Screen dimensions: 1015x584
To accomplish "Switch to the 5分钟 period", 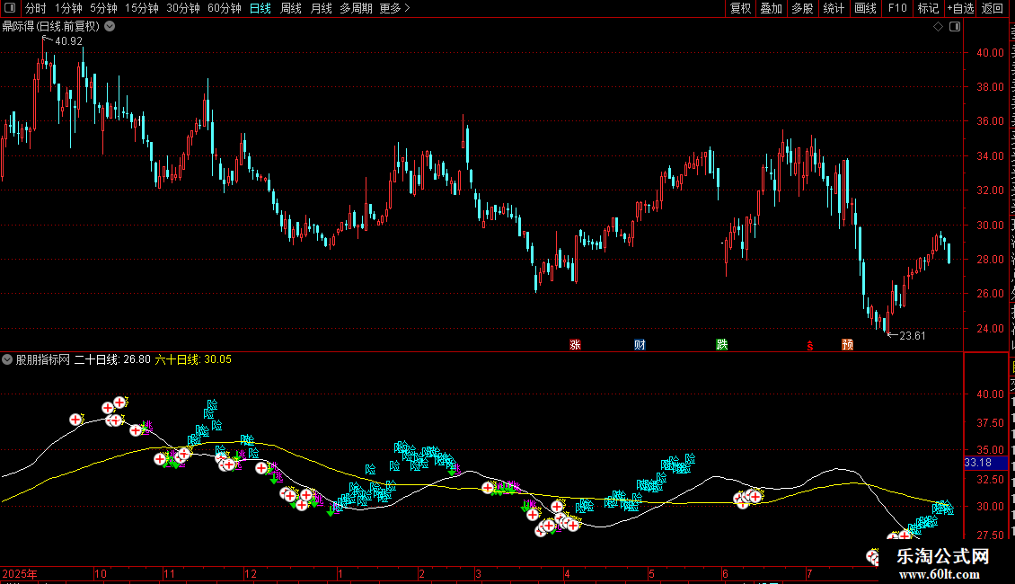I will tap(103, 8).
